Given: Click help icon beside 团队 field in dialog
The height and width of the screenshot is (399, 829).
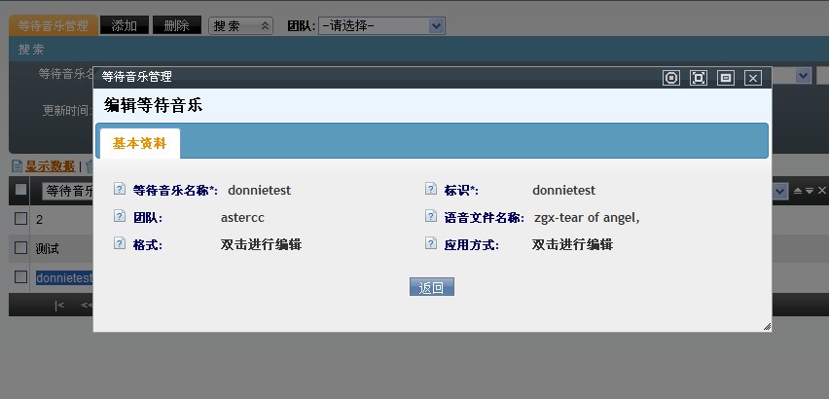Looking at the screenshot, I should click(x=120, y=217).
